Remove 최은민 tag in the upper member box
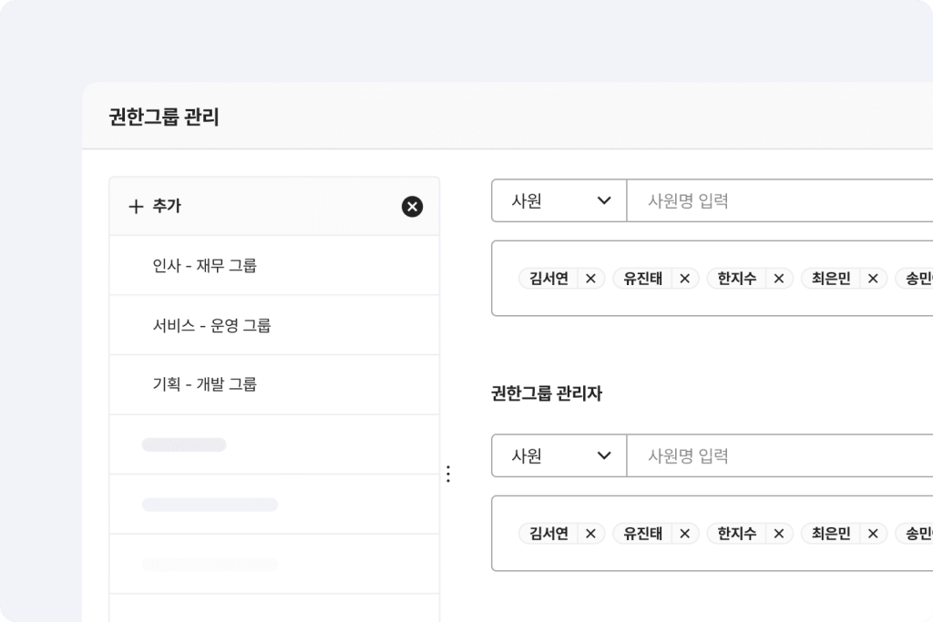Screen dimensions: 933x622 [x=872, y=279]
